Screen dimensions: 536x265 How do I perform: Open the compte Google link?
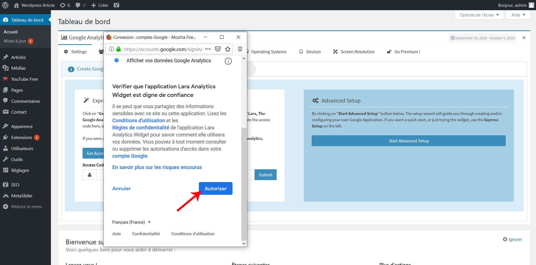(x=130, y=156)
